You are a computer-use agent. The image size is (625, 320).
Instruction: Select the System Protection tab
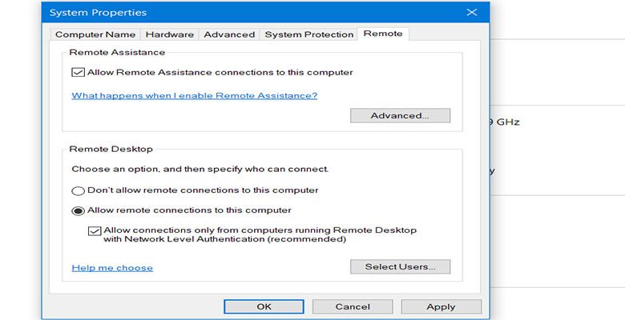(309, 34)
